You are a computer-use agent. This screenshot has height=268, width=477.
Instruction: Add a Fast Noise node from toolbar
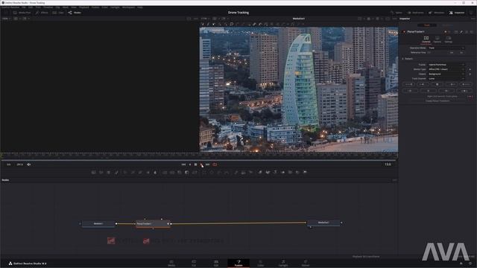(101, 172)
